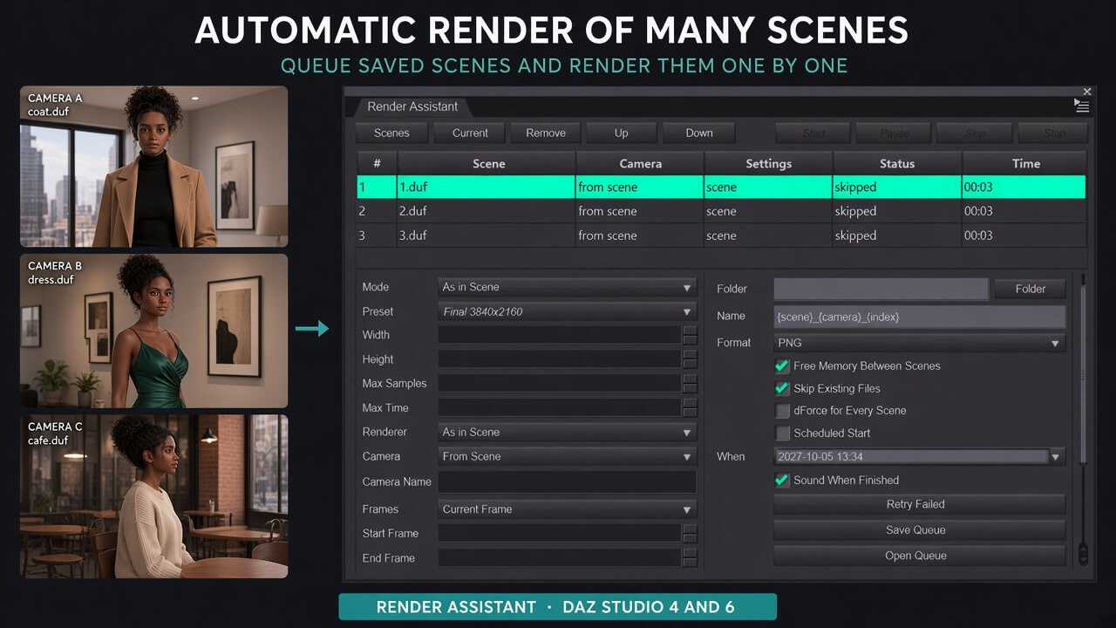Select the 3.duf scene cell
Viewport: 1116px width, 628px height.
click(486, 235)
